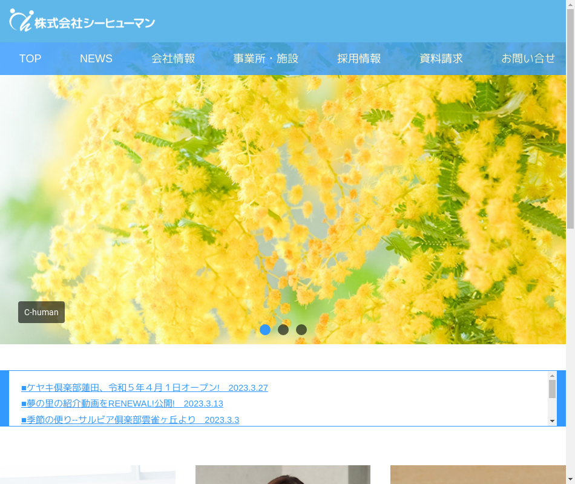Select 採用情報 navigation item

359,59
